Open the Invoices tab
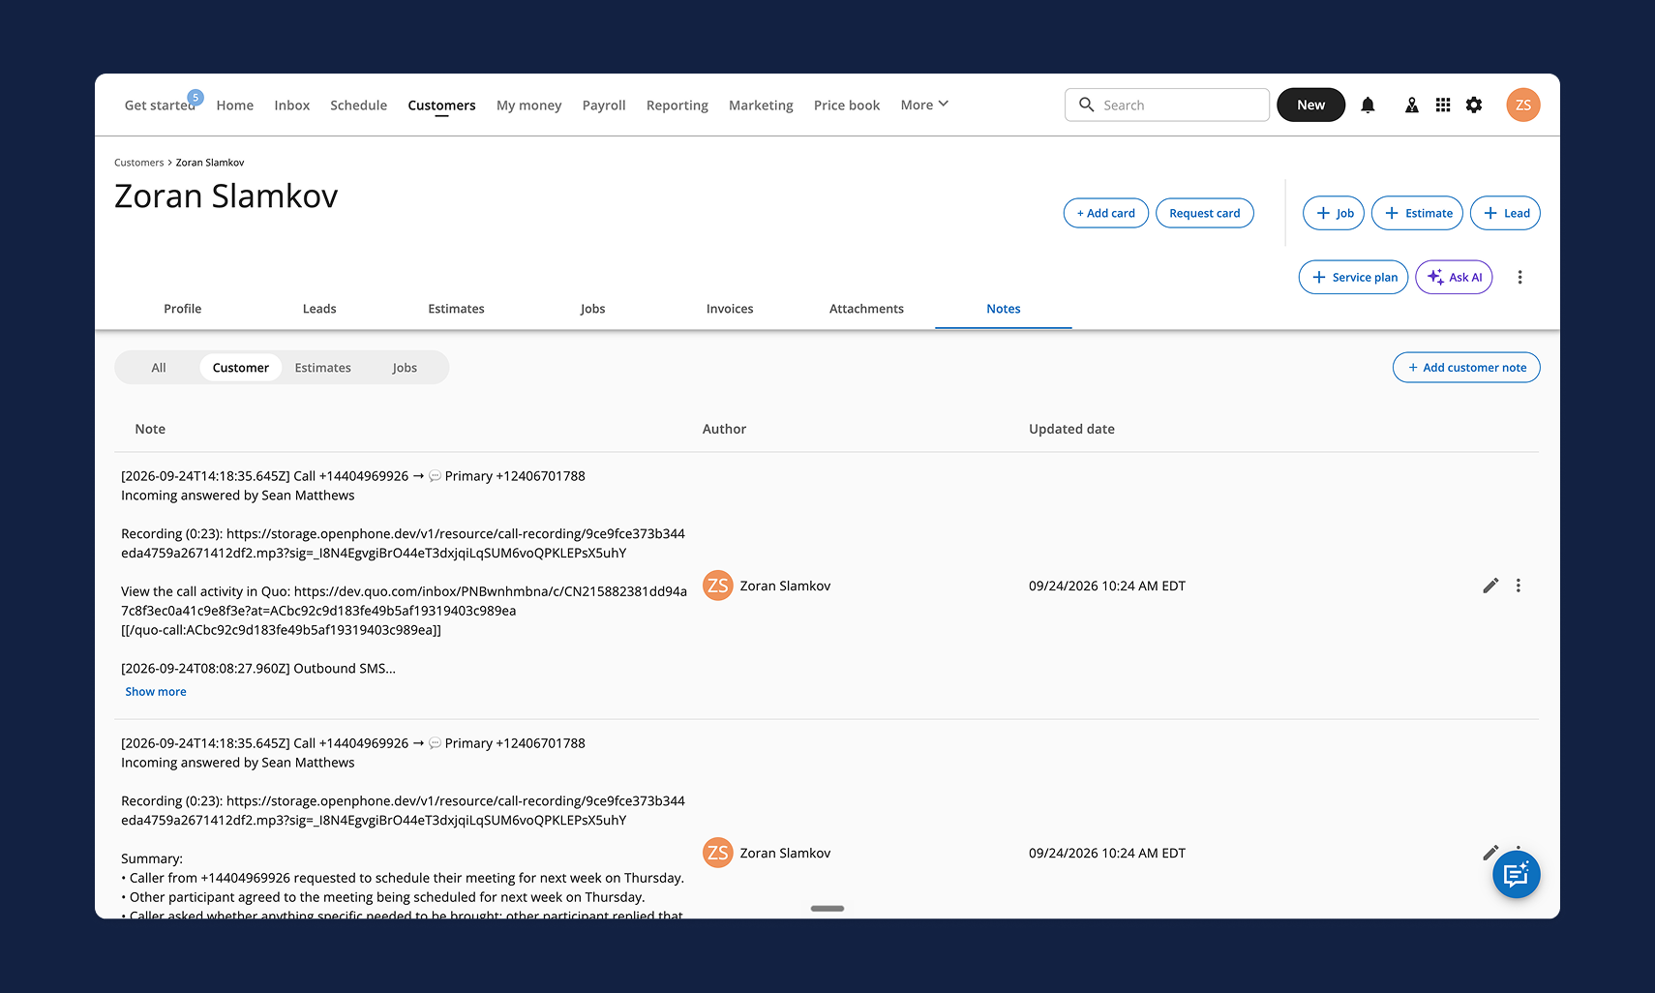The height and width of the screenshot is (993, 1655). pyautogui.click(x=730, y=309)
